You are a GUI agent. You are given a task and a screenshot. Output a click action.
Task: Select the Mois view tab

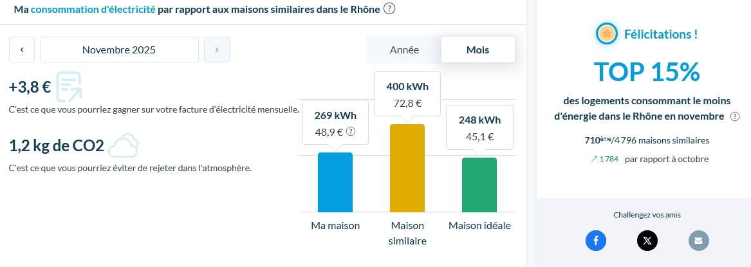click(x=477, y=50)
